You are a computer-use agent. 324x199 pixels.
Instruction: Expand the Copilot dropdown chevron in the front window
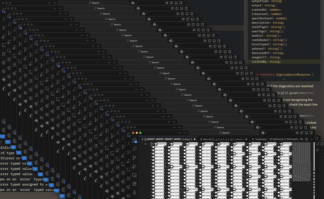click(266, 133)
